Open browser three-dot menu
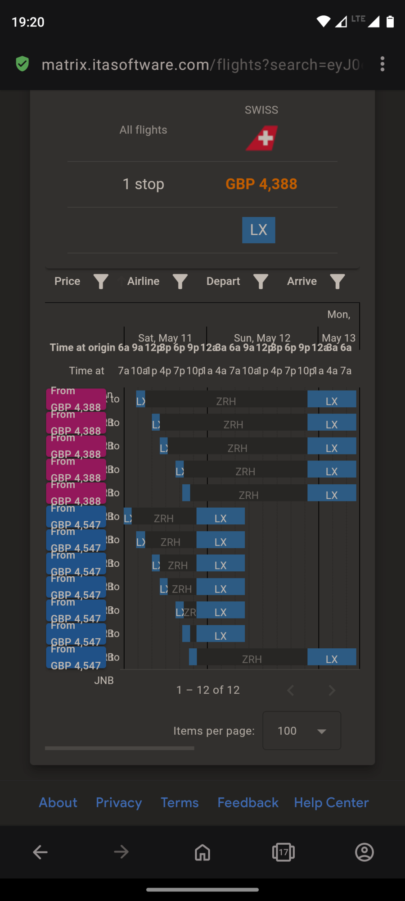405x901 pixels. tap(382, 64)
